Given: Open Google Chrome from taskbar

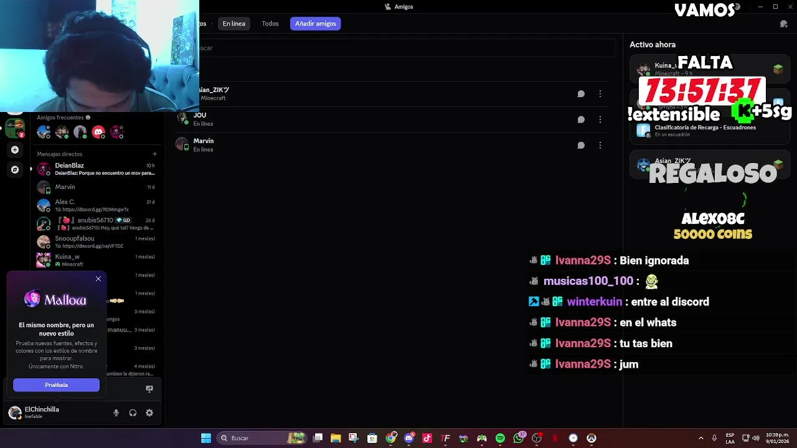Looking at the screenshot, I should [390, 438].
